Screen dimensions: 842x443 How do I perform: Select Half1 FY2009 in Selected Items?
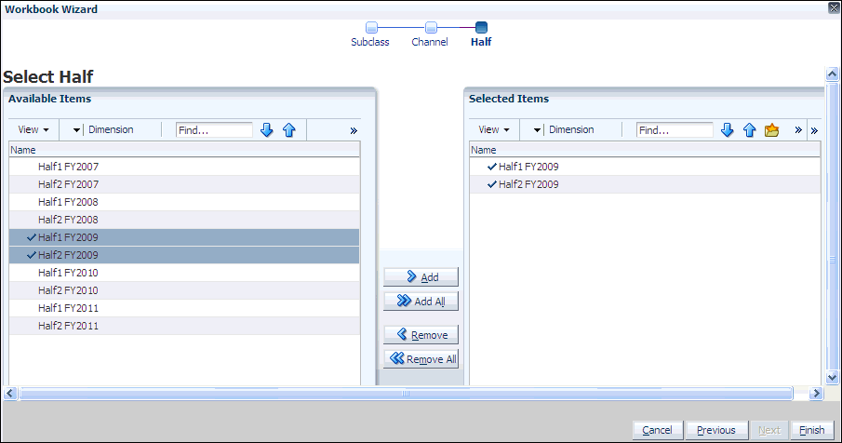point(645,167)
